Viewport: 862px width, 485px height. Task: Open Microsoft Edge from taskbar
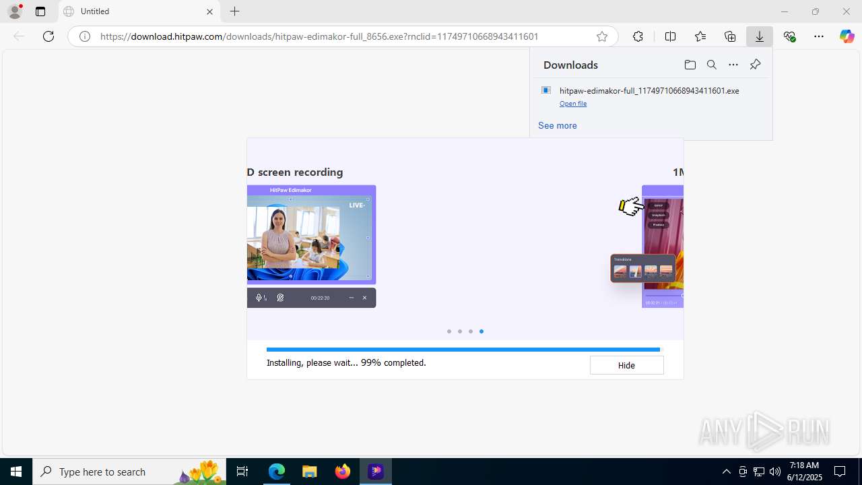277,472
